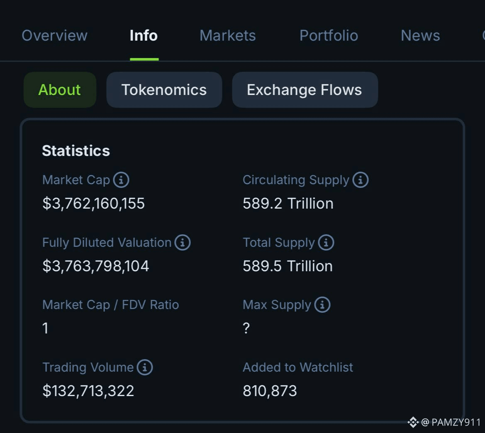The height and width of the screenshot is (433, 485).
Task: Select the Info tab
Action: click(144, 36)
